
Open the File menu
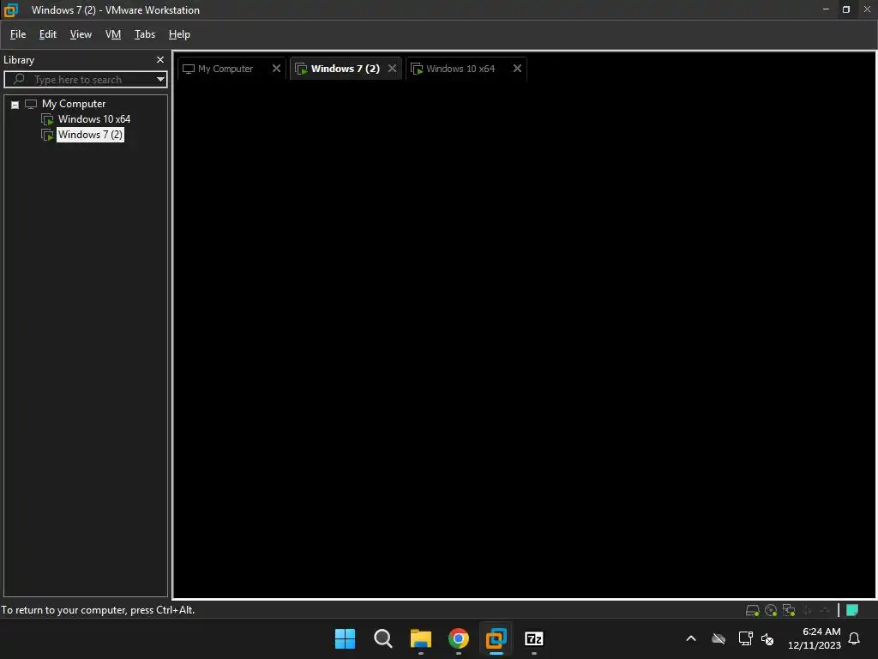coord(18,34)
